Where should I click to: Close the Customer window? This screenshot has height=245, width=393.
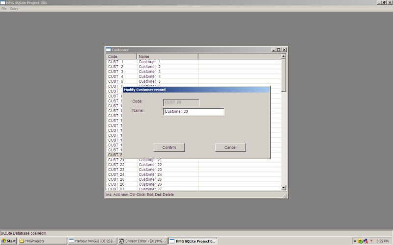[284, 50]
